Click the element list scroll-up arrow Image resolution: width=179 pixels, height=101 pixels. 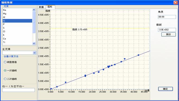point(34,10)
